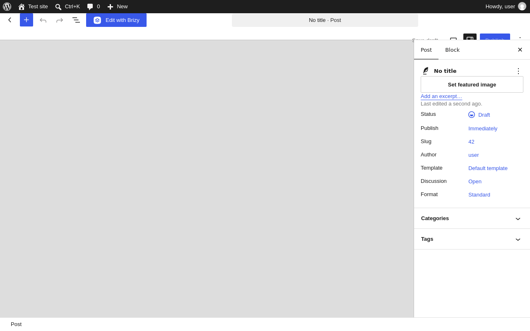Undo the last change
The width and height of the screenshot is (530, 331).
(43, 20)
